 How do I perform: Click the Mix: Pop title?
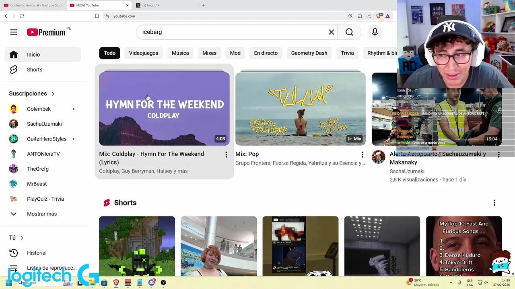point(247,154)
